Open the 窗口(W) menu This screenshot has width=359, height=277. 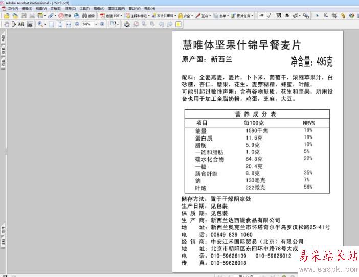134,9
